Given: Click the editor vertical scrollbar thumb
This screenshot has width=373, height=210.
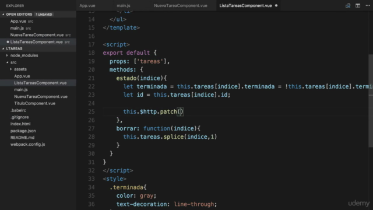Looking at the screenshot, I should click(x=371, y=101).
